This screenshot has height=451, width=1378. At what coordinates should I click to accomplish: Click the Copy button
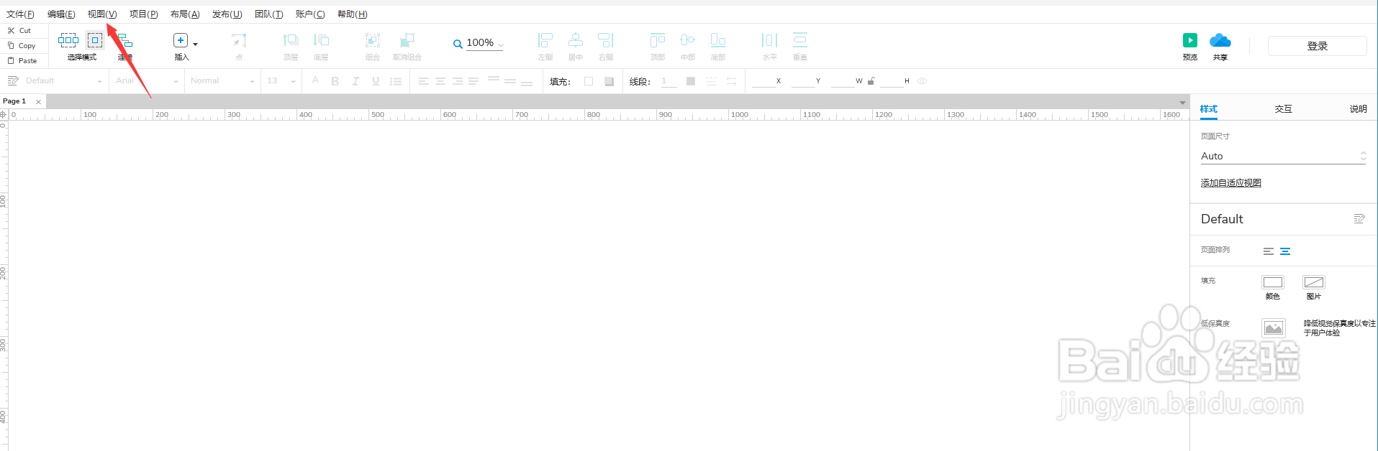point(22,46)
